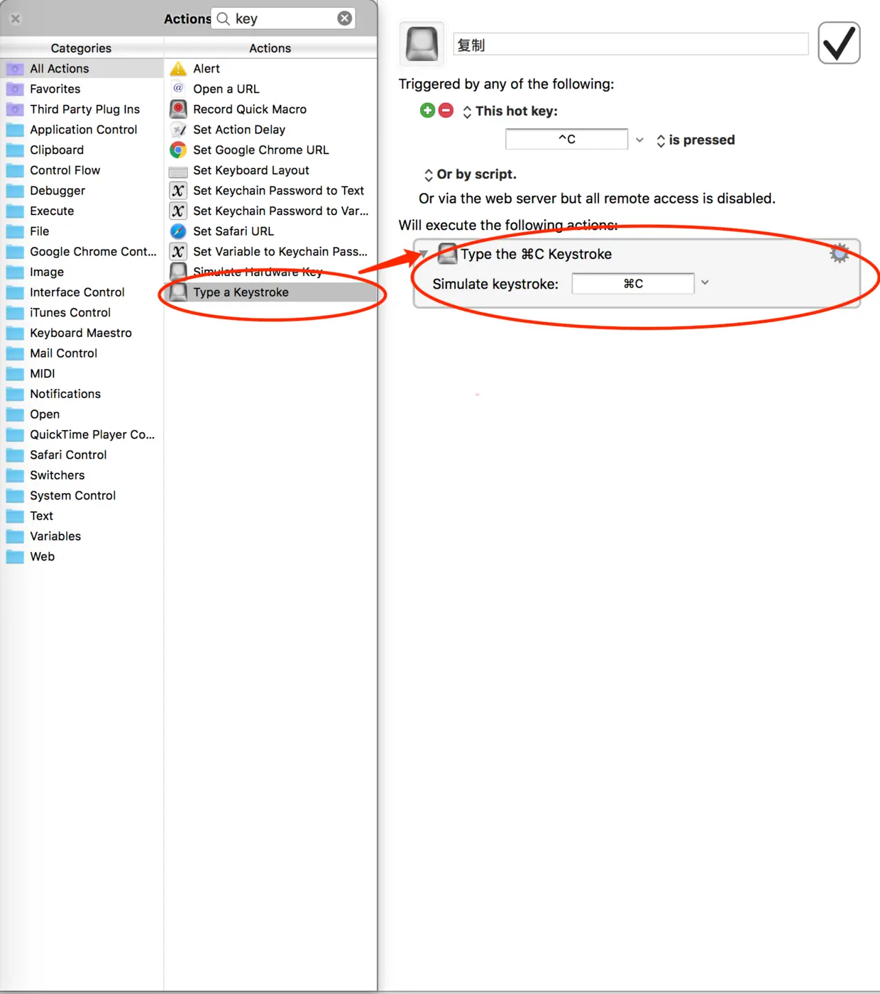Click the Simulate Hardware Key icon
The height and width of the screenshot is (994, 880).
coord(178,272)
